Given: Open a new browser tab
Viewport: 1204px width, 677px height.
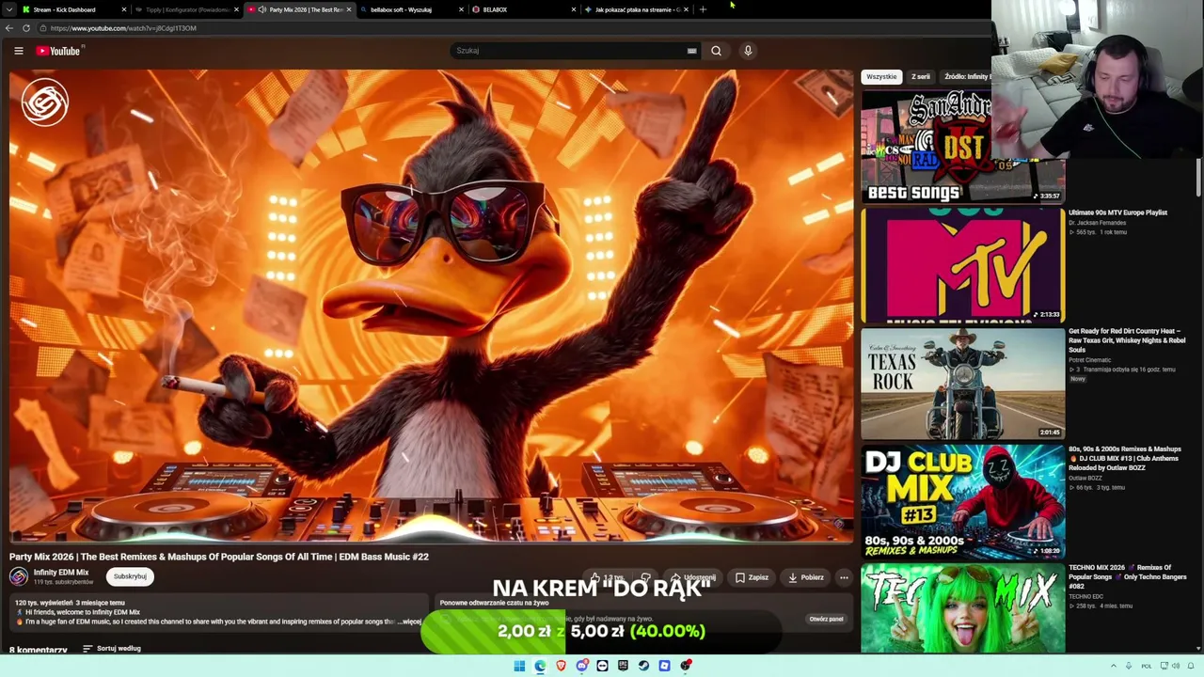Looking at the screenshot, I should point(703,9).
